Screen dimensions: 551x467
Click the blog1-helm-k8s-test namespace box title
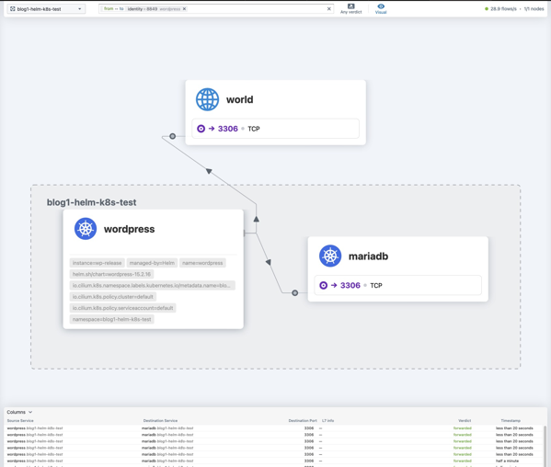pos(91,202)
